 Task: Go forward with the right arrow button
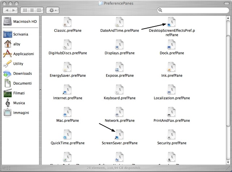click(14, 10)
